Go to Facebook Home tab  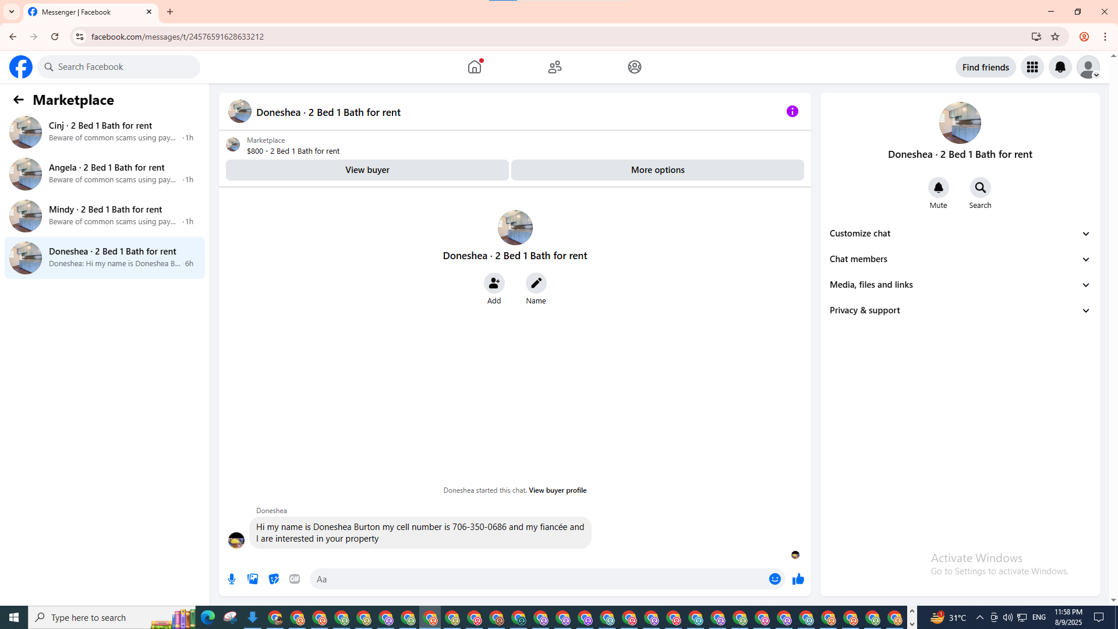pos(475,67)
